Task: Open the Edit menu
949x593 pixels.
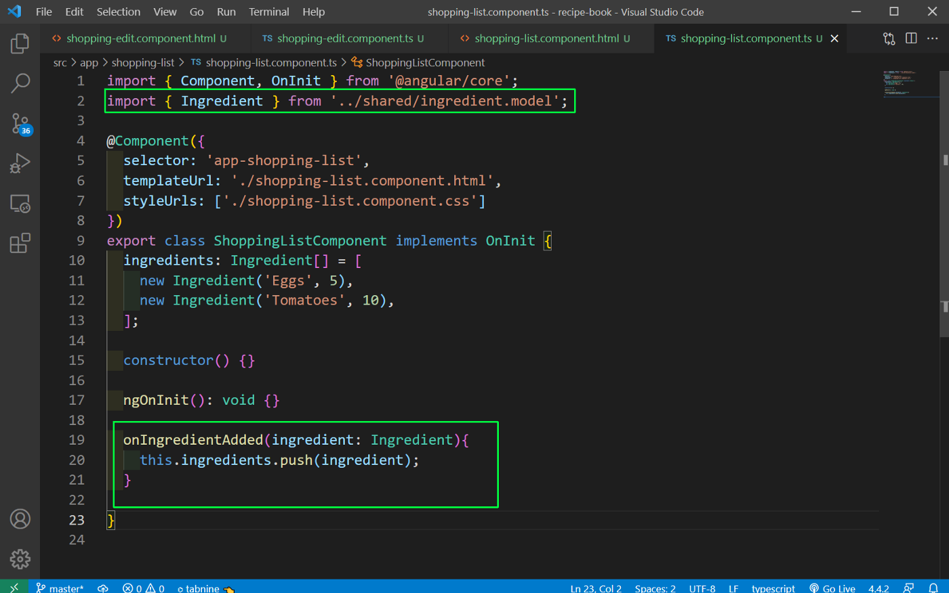Action: pyautogui.click(x=75, y=12)
